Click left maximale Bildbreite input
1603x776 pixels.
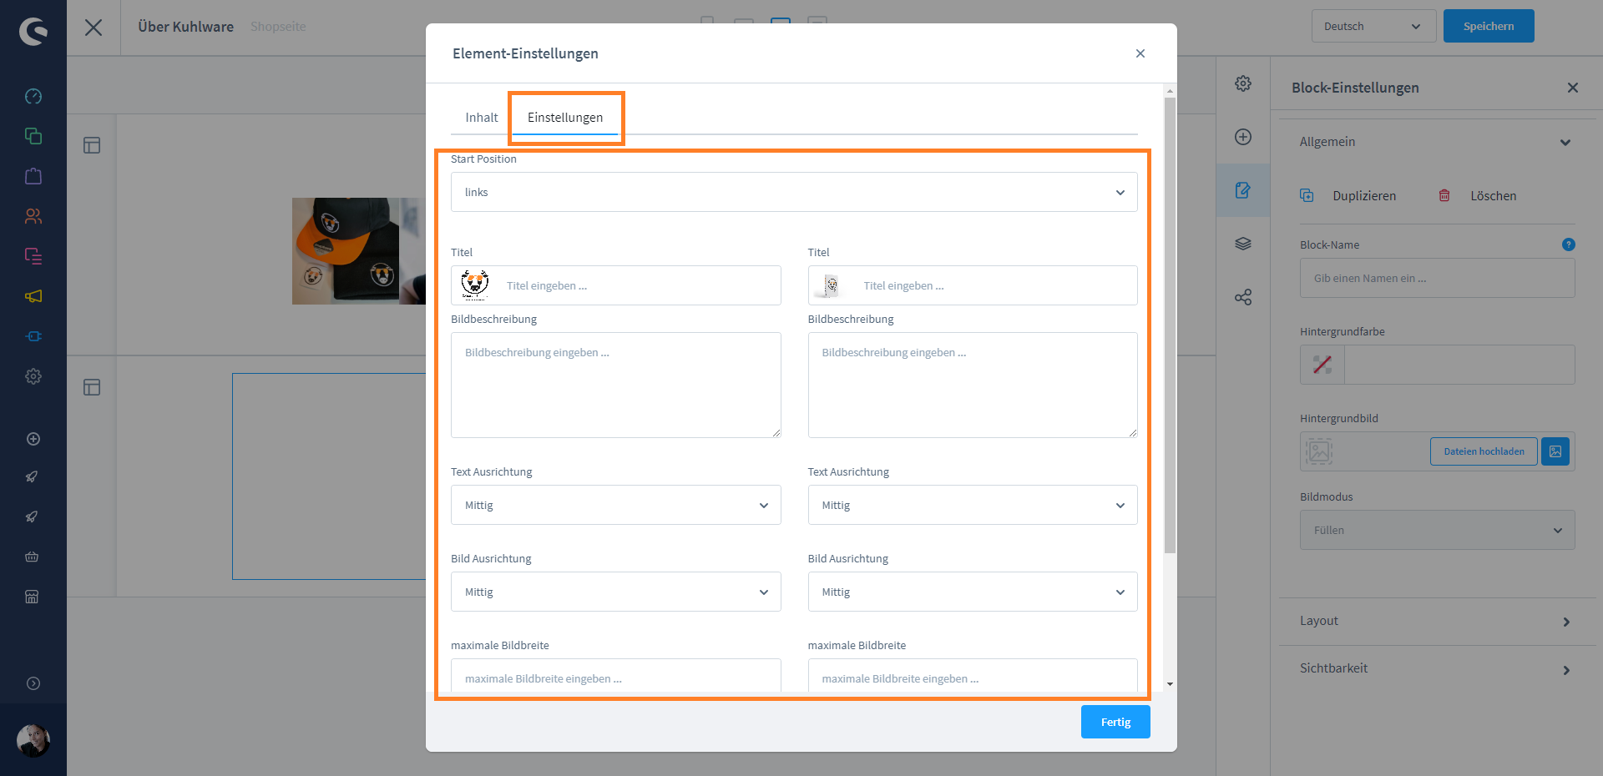pyautogui.click(x=616, y=676)
